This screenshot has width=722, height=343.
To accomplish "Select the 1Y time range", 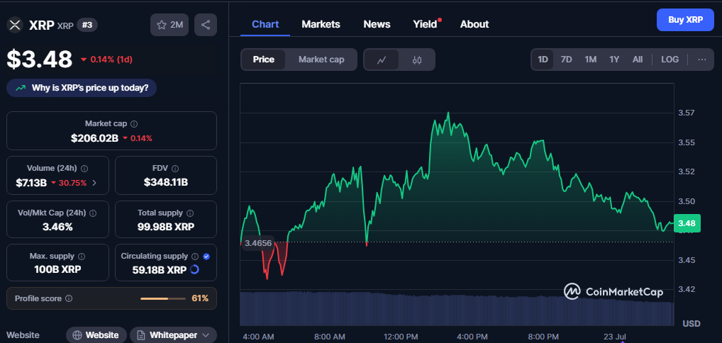I will 614,60.
